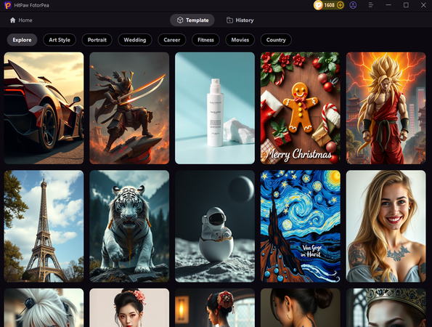Open the woman with hair bun template

coord(301,307)
